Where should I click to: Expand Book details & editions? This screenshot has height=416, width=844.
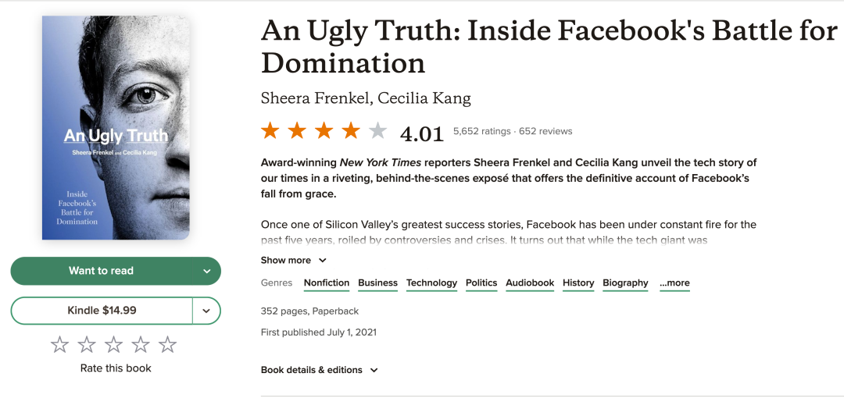coord(319,370)
